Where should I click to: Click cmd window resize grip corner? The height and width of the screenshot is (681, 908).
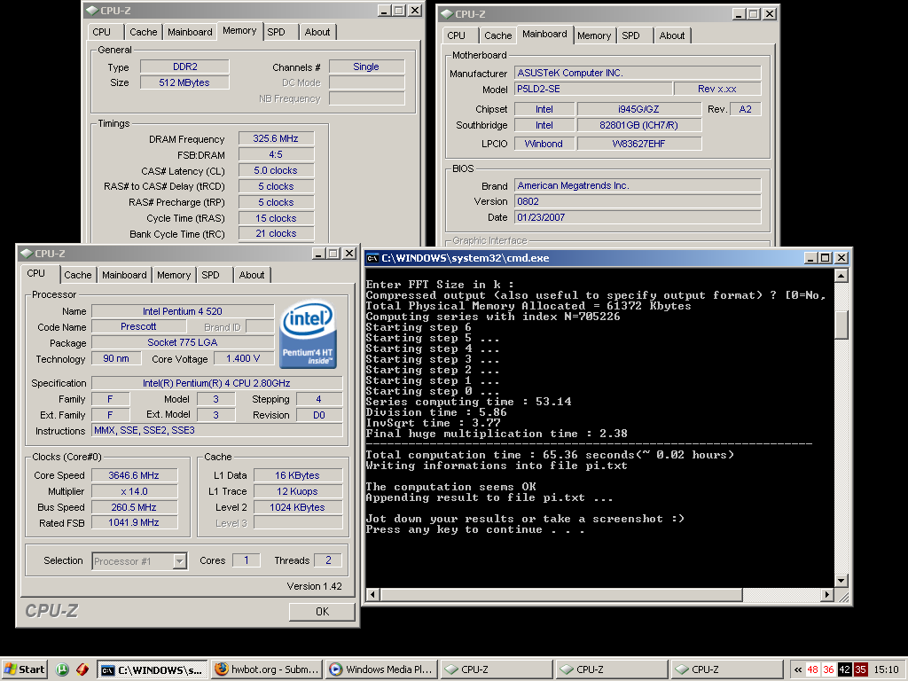[x=843, y=596]
